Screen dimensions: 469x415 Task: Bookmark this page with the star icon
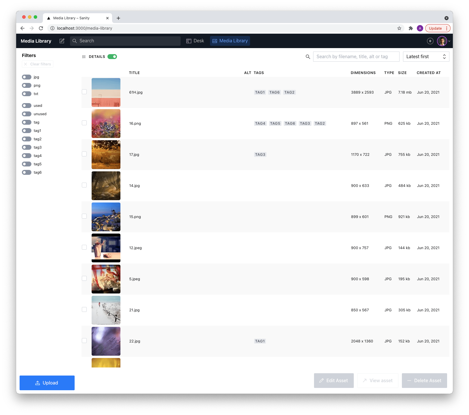point(399,28)
